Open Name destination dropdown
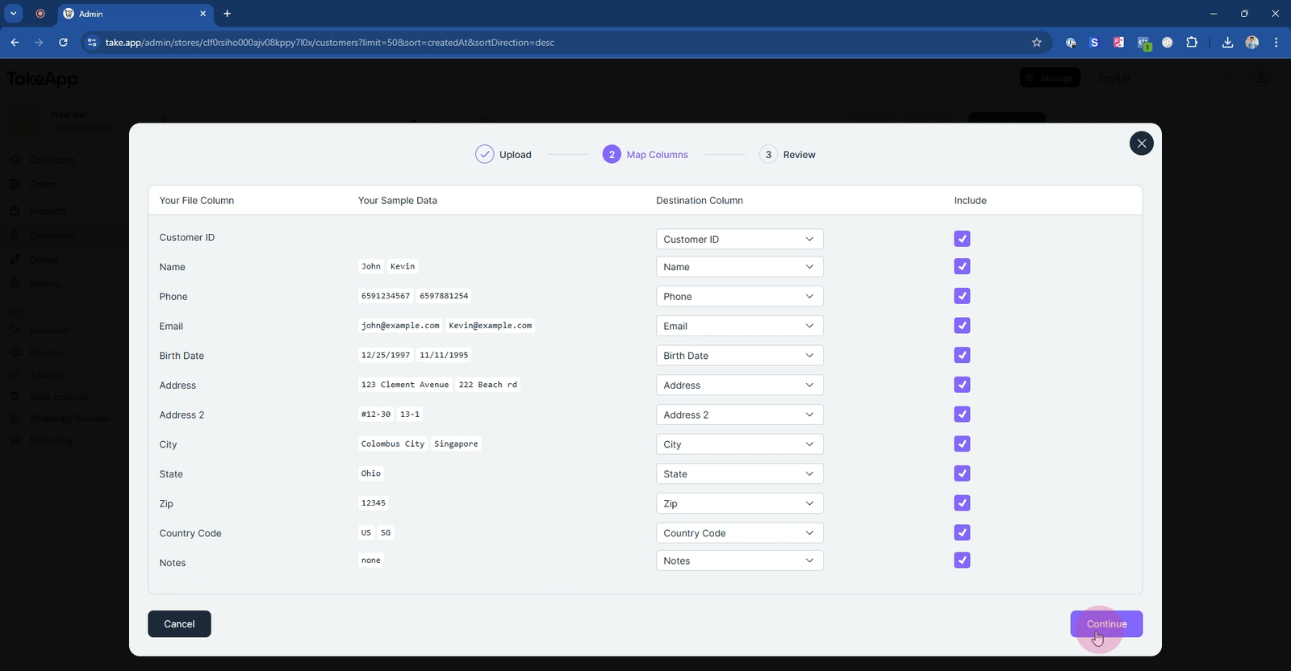Image resolution: width=1291 pixels, height=671 pixels. (x=739, y=267)
